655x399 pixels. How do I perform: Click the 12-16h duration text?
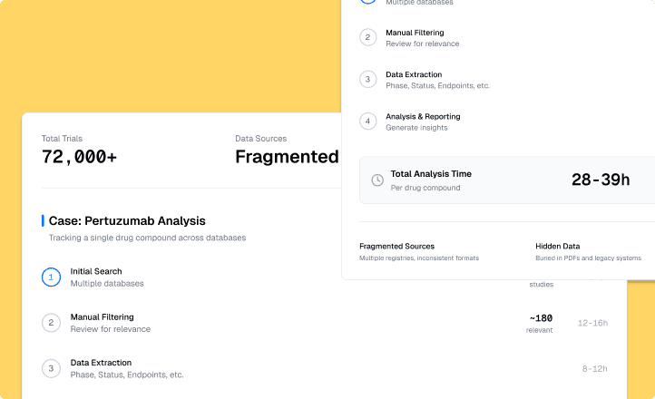coord(592,323)
